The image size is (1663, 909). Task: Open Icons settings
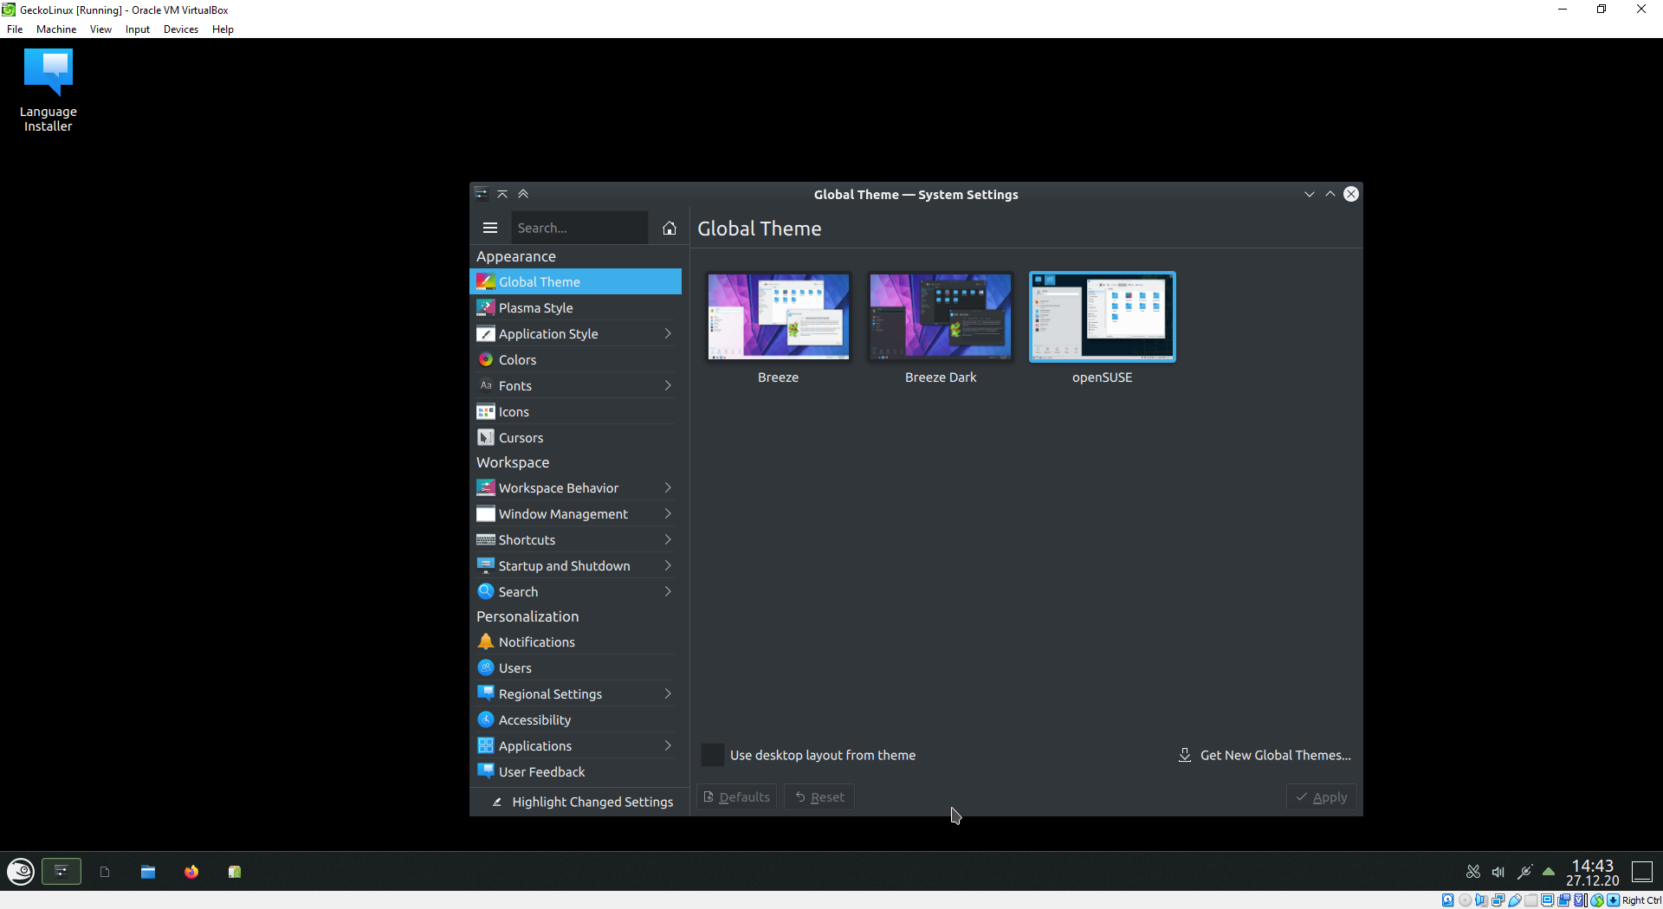click(x=575, y=411)
